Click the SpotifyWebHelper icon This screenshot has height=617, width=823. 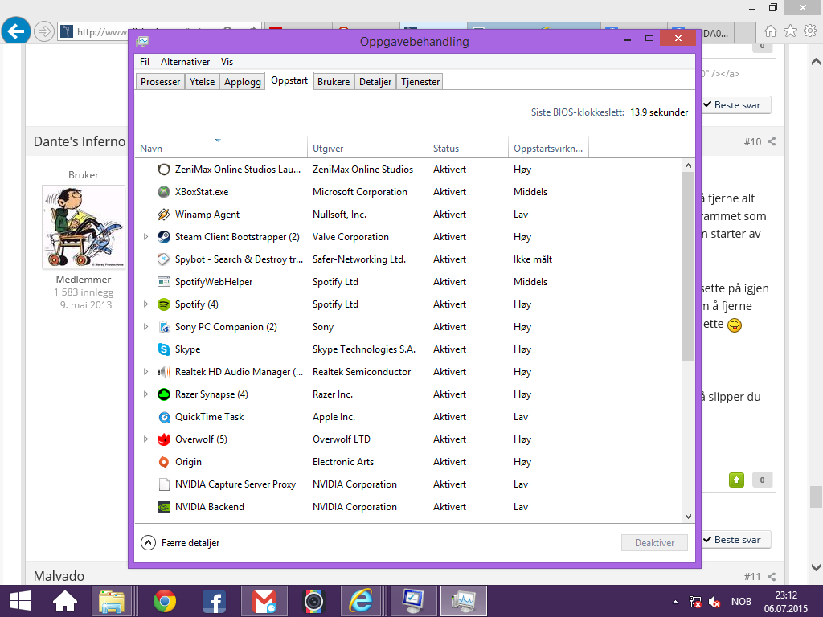pos(164,282)
